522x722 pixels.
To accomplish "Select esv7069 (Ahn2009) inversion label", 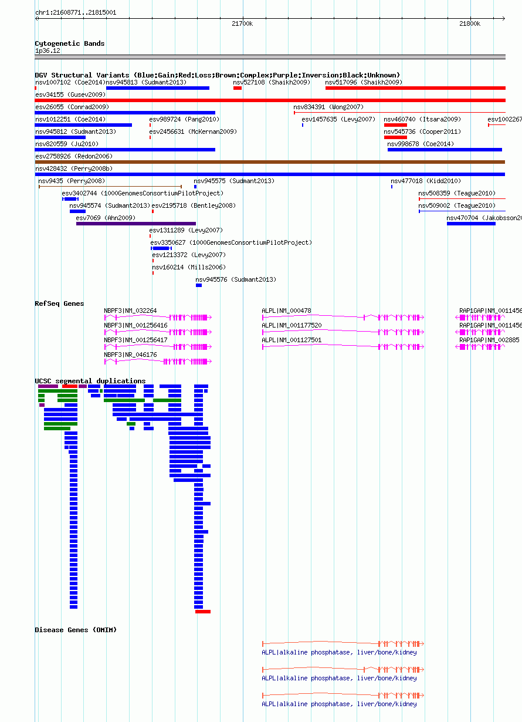I will click(106, 218).
